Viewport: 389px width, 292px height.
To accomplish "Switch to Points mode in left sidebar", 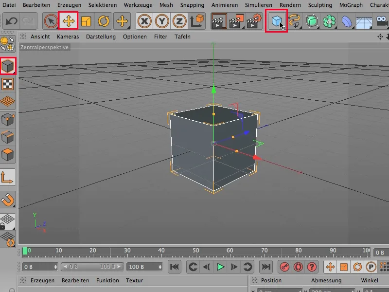I will click(x=8, y=120).
